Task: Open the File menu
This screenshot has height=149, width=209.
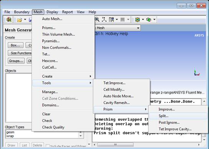Action: [7, 12]
